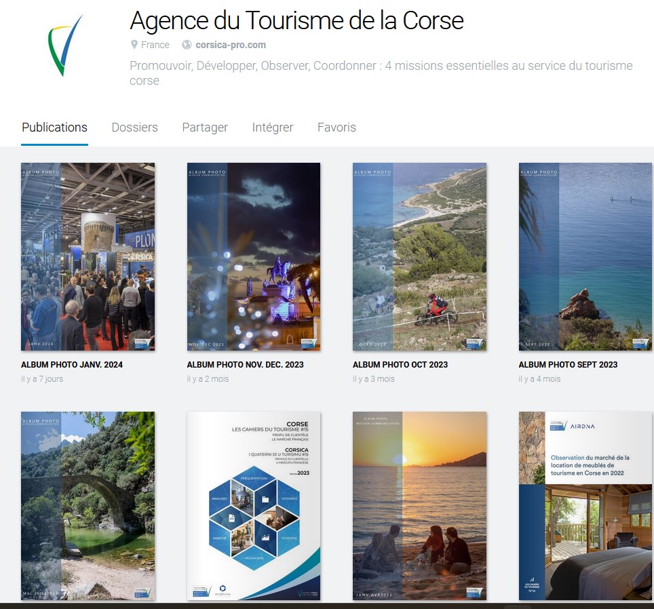654x609 pixels.
Task: Select the Partager tab
Action: (x=205, y=127)
